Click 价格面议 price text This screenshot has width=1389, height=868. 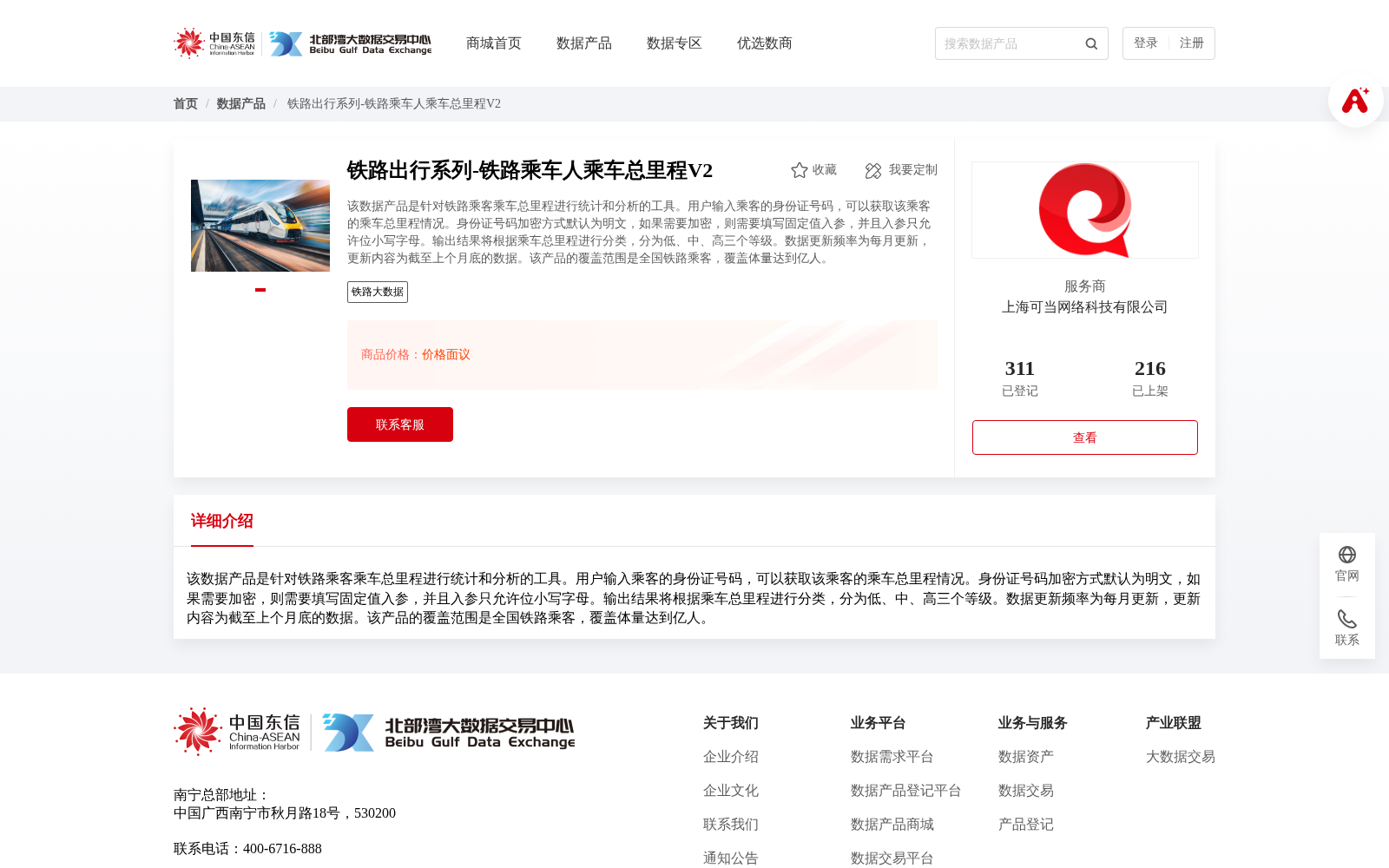pos(446,355)
